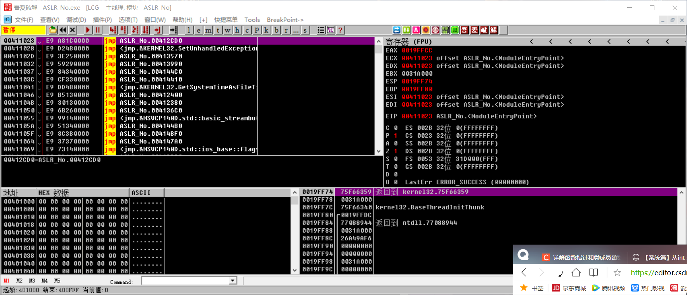The height and width of the screenshot is (295, 687).
Task: Run the program with the red play icon
Action: click(x=88, y=30)
